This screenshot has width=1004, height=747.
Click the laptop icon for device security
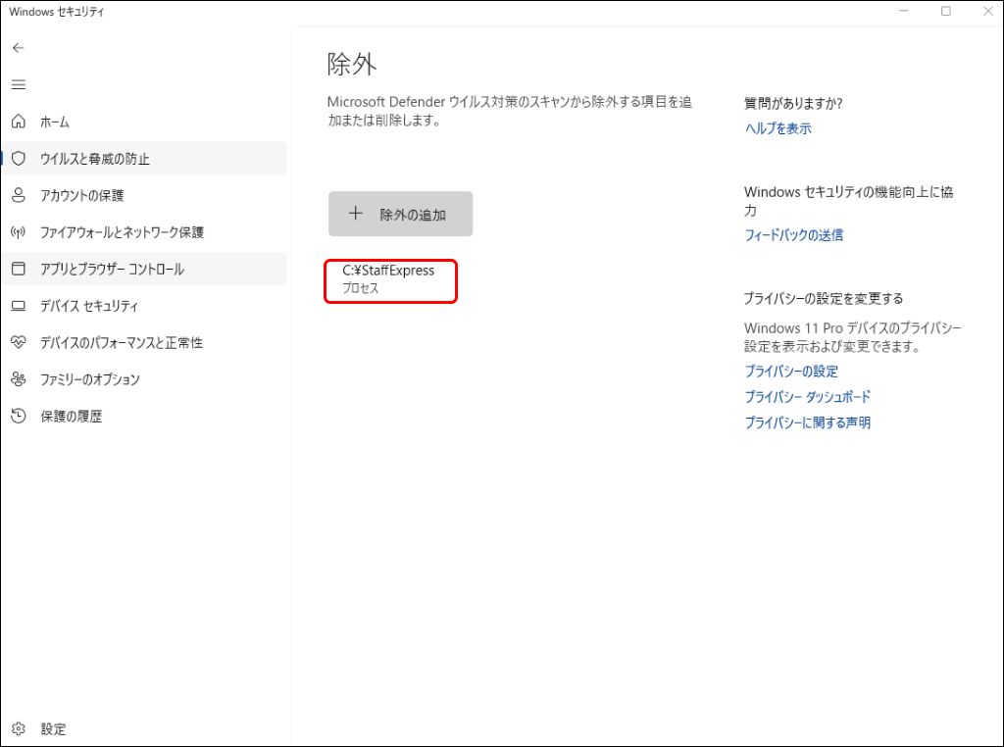[19, 306]
